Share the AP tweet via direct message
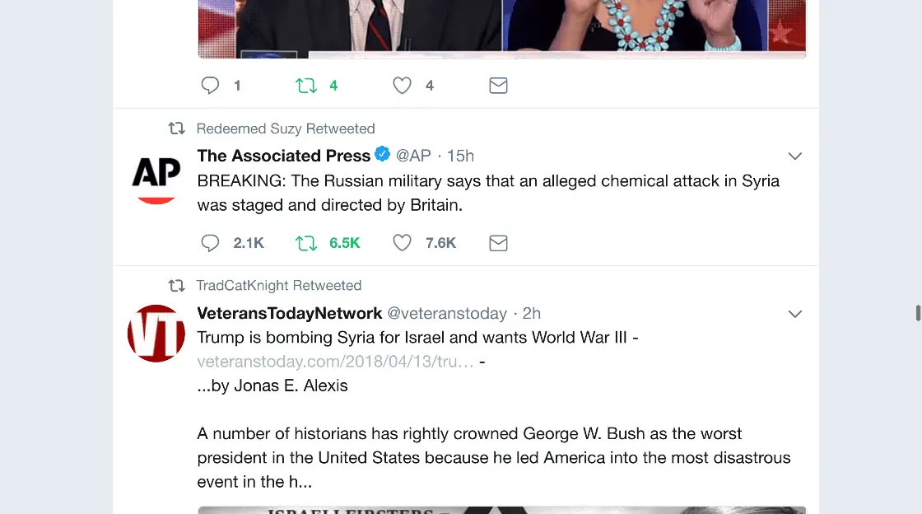This screenshot has height=514, width=922. [x=498, y=243]
